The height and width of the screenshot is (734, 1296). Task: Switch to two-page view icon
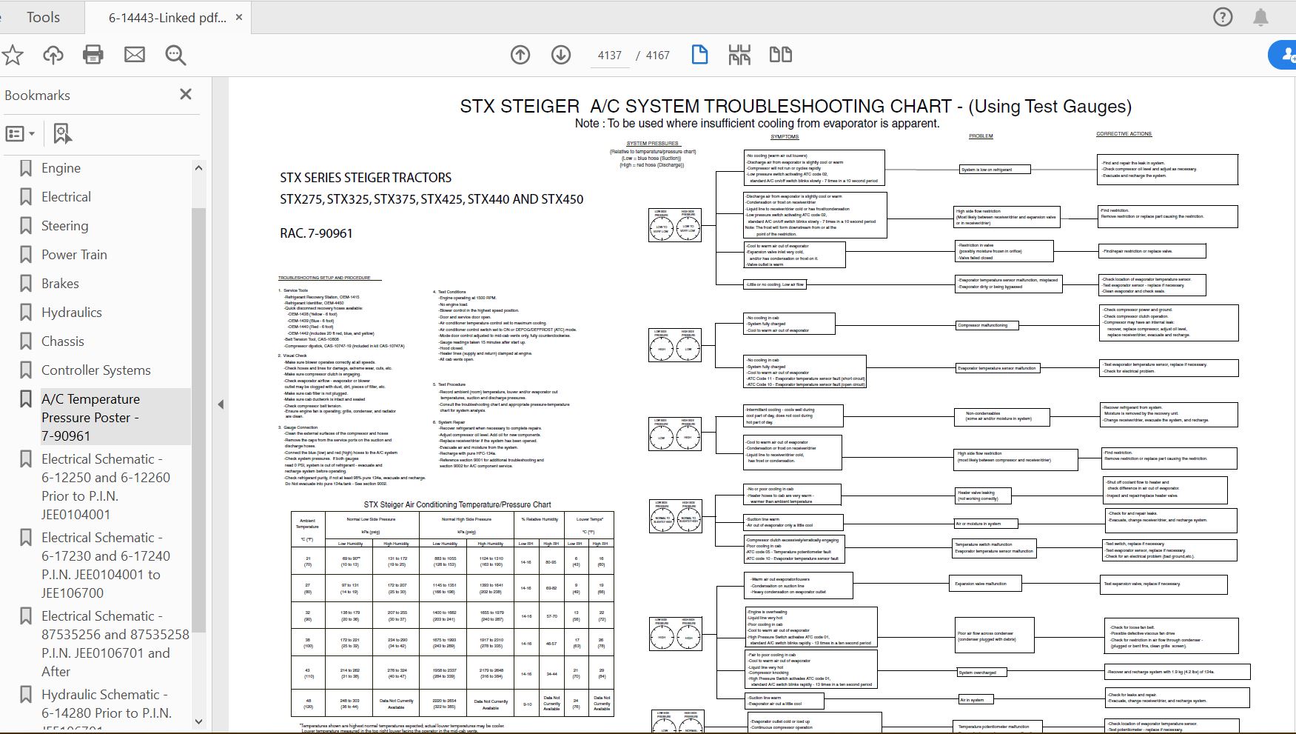coord(781,55)
